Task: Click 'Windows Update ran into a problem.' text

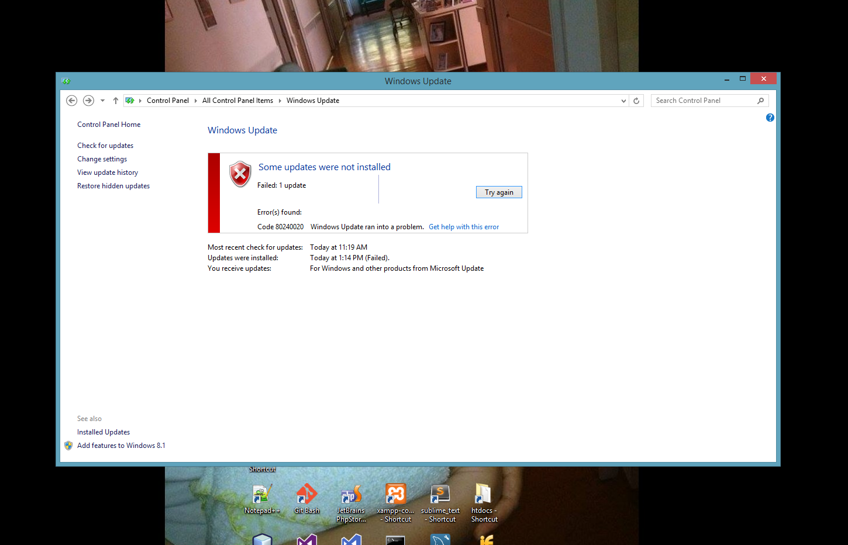Action: [x=367, y=227]
